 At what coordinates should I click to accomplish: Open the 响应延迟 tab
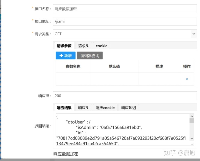(x=129, y=108)
